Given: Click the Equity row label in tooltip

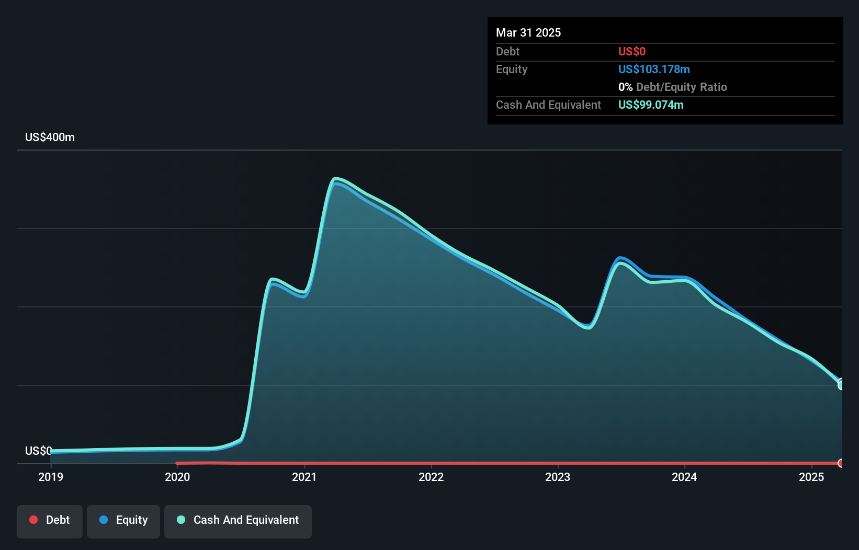Looking at the screenshot, I should 512,69.
